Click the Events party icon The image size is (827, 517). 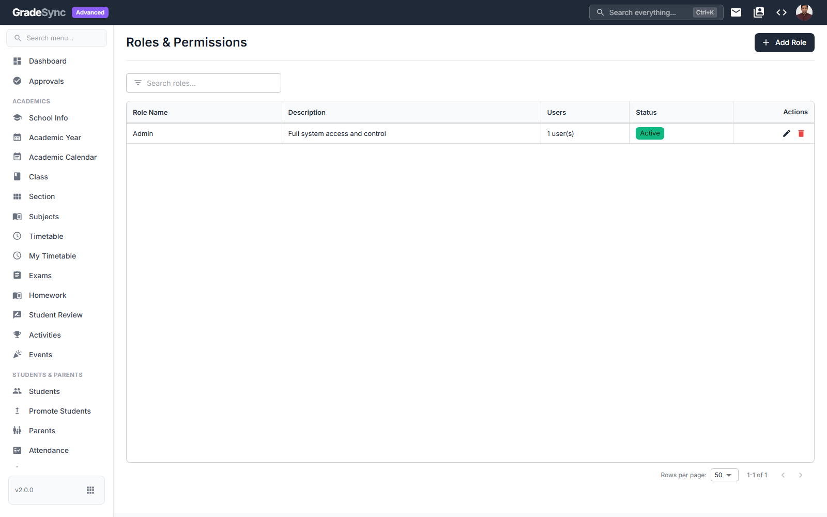click(x=17, y=354)
